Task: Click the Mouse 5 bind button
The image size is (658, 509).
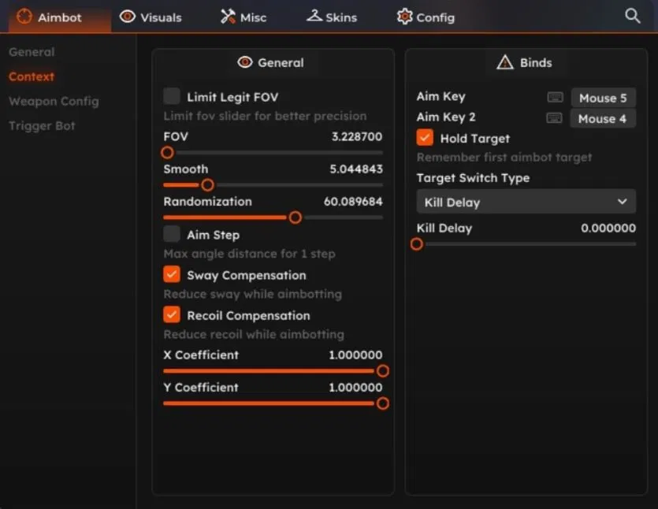Action: pyautogui.click(x=603, y=97)
